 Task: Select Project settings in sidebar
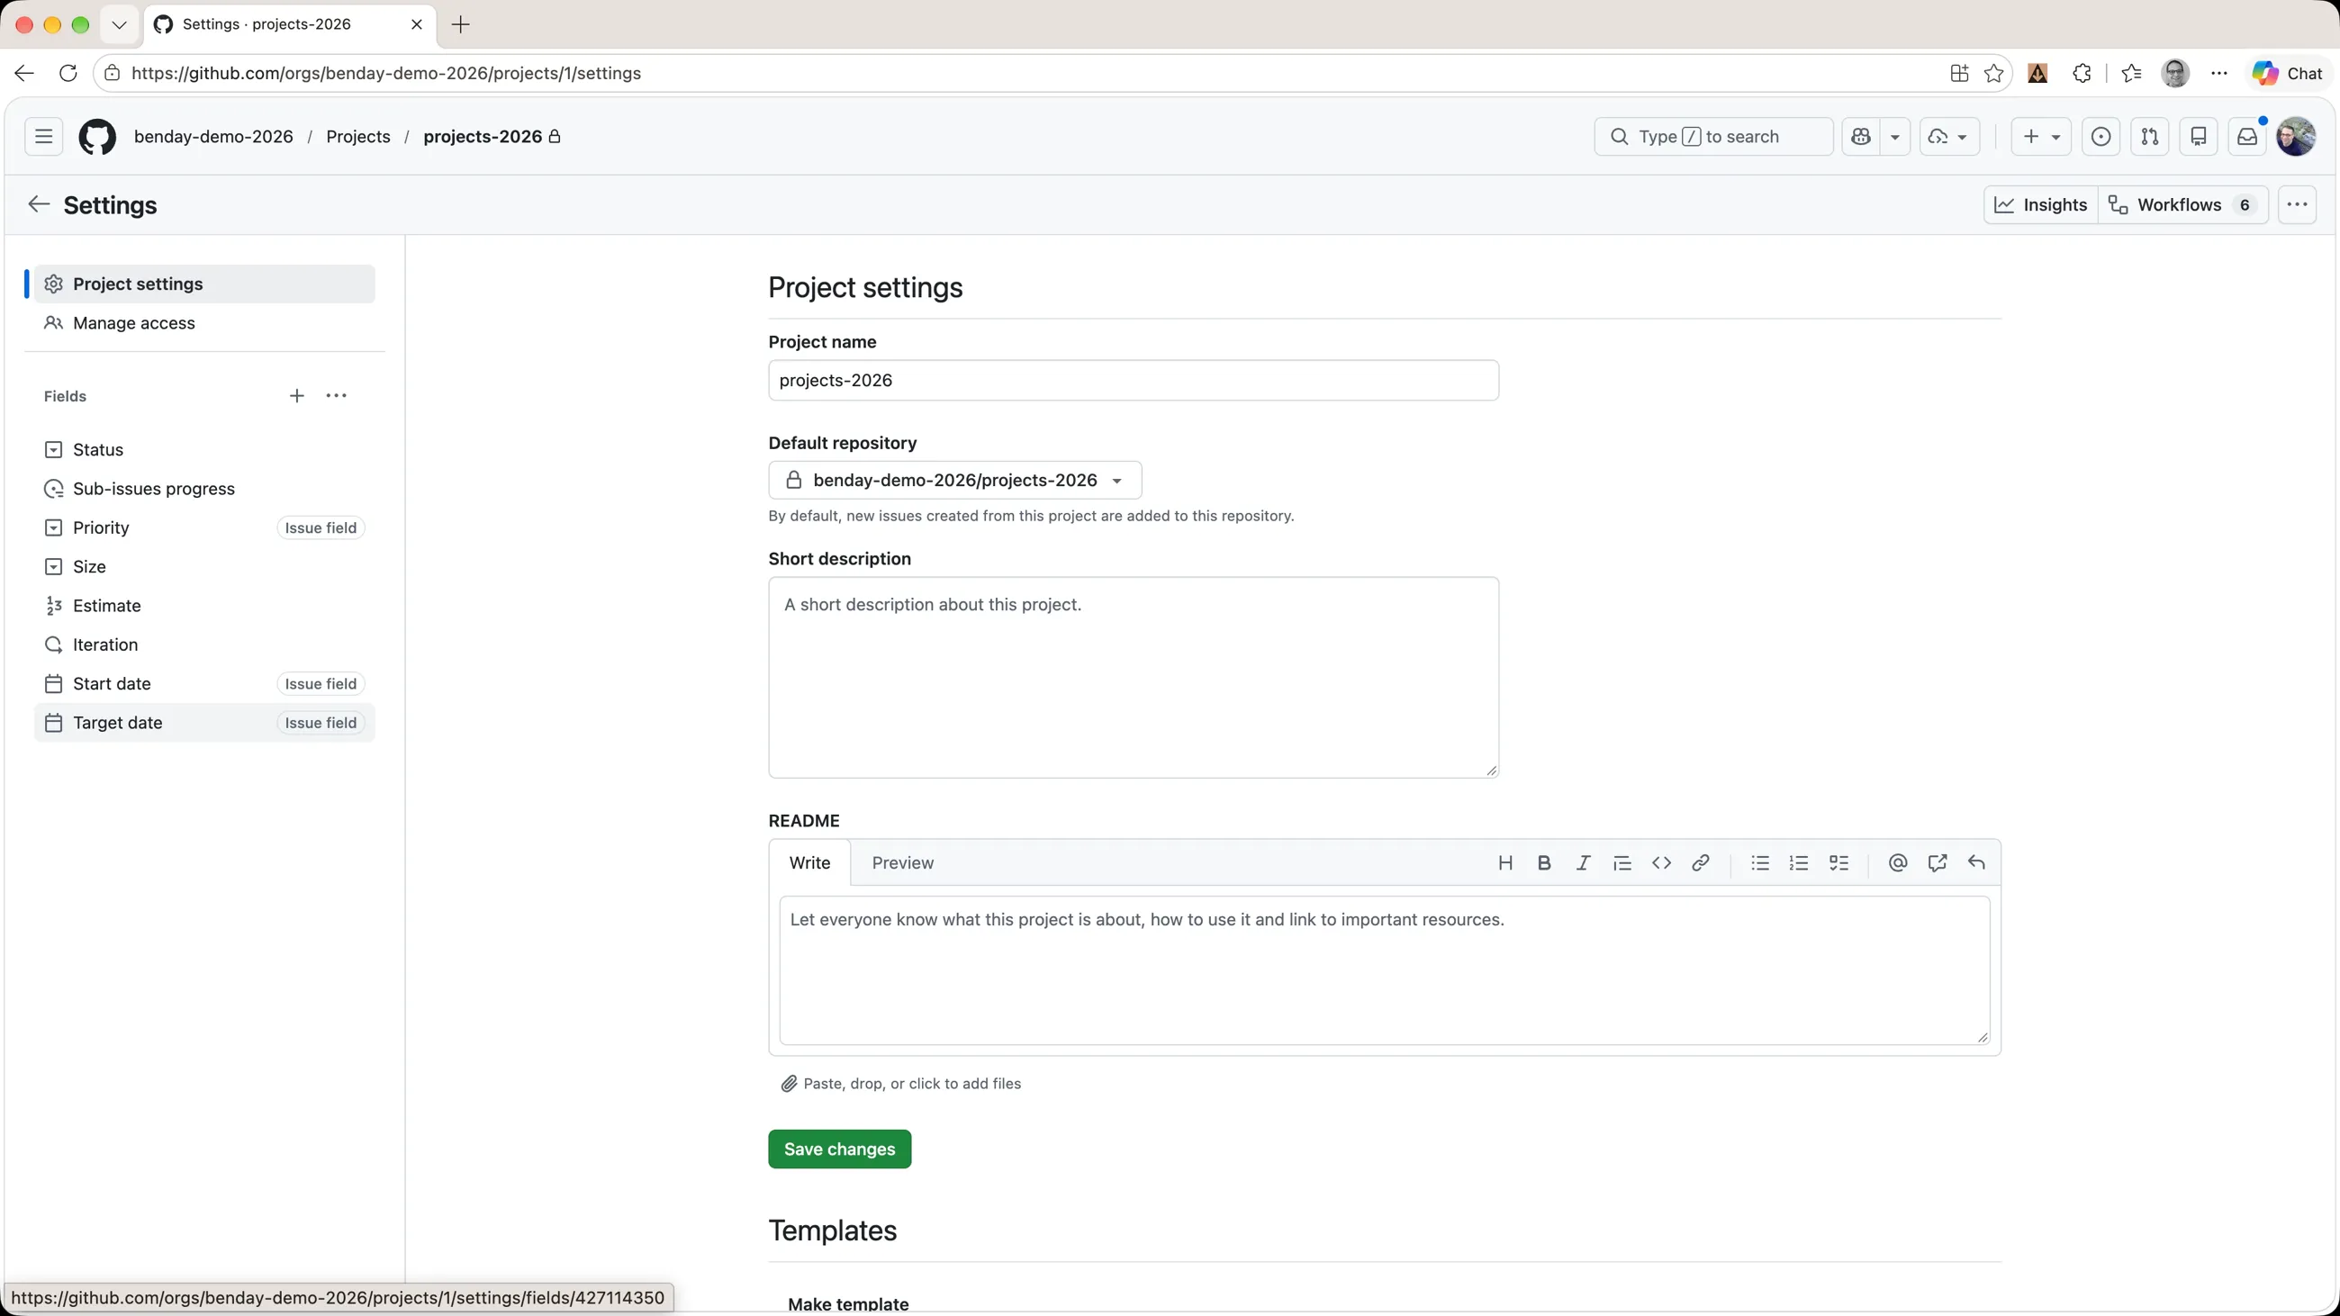204,284
